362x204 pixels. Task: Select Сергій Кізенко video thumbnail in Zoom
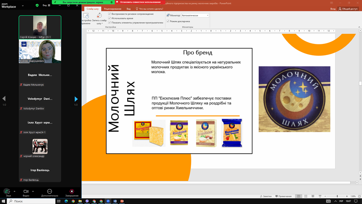pos(40,27)
